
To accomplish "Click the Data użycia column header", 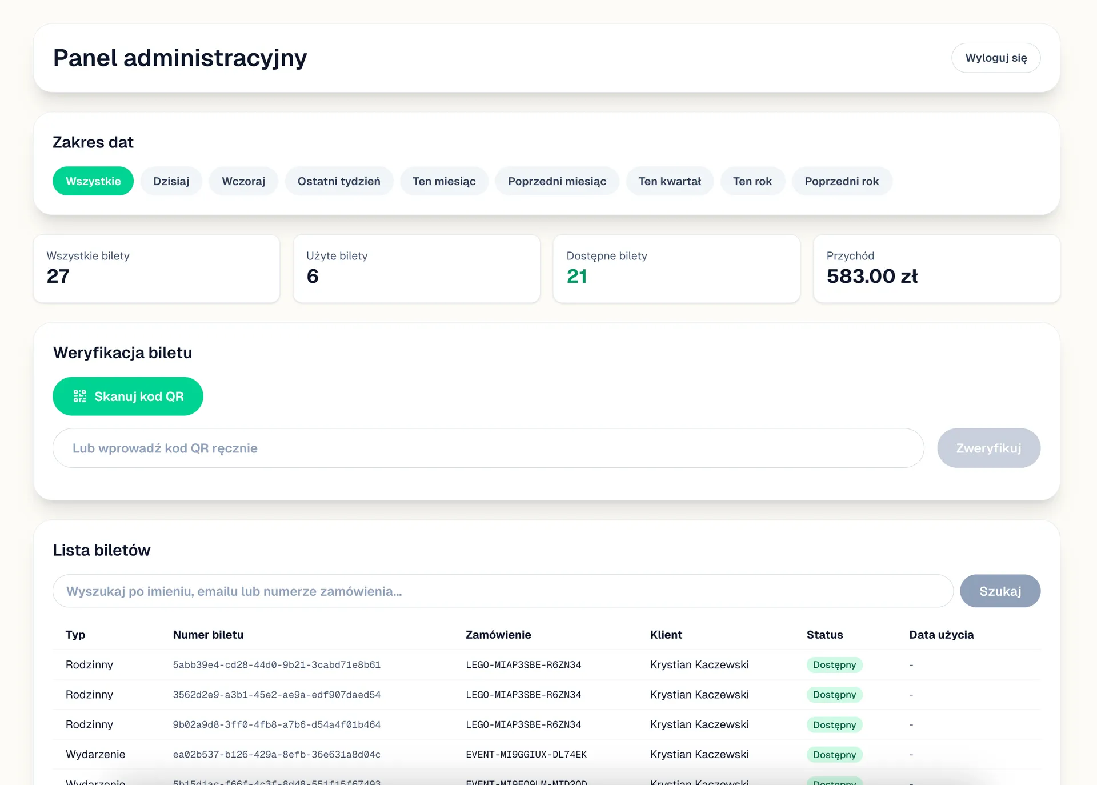I will click(941, 635).
